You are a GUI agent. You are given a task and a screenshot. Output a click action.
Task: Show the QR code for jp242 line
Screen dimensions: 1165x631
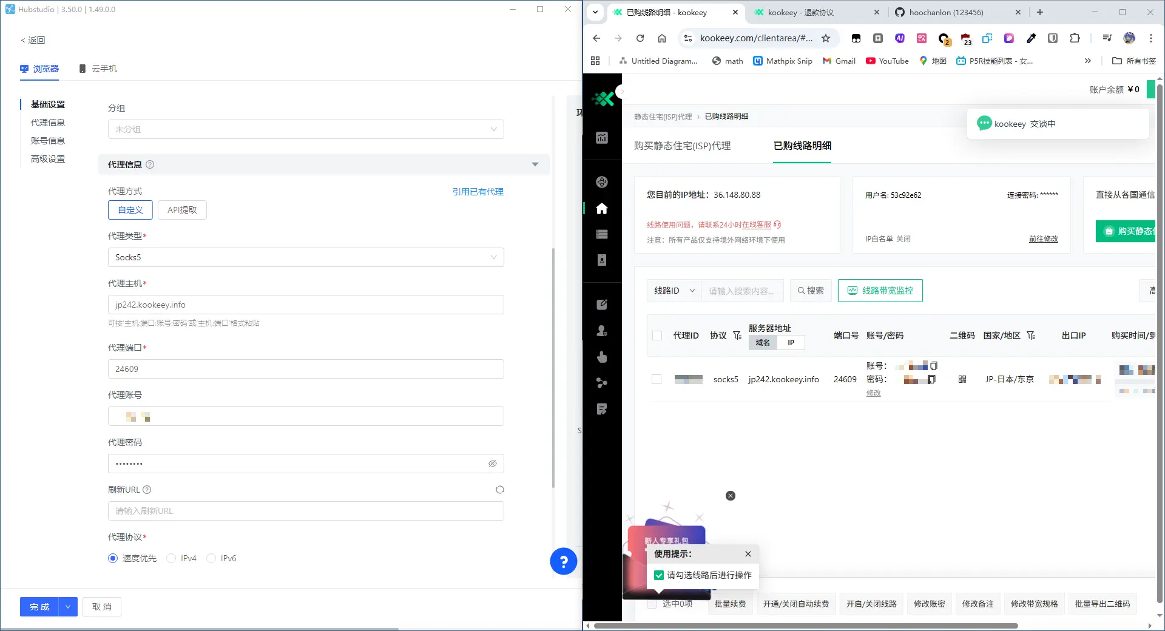click(x=962, y=379)
